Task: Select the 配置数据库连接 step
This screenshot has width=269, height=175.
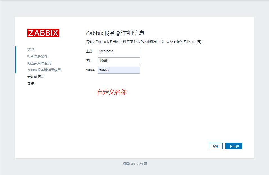Action: (39, 63)
